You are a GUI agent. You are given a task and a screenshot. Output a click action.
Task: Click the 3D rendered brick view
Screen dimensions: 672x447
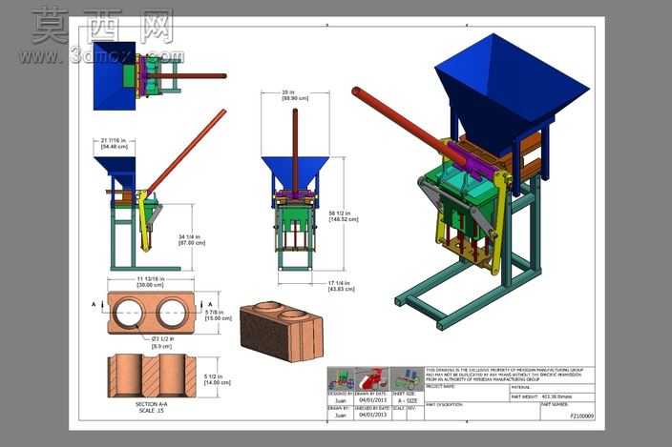[282, 331]
